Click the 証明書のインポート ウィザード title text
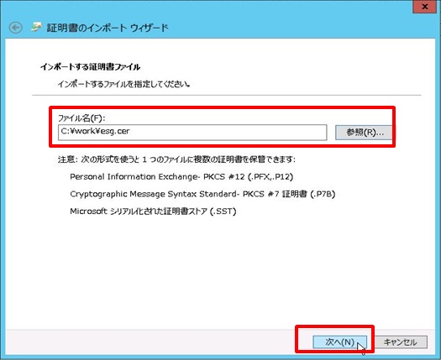 108,28
